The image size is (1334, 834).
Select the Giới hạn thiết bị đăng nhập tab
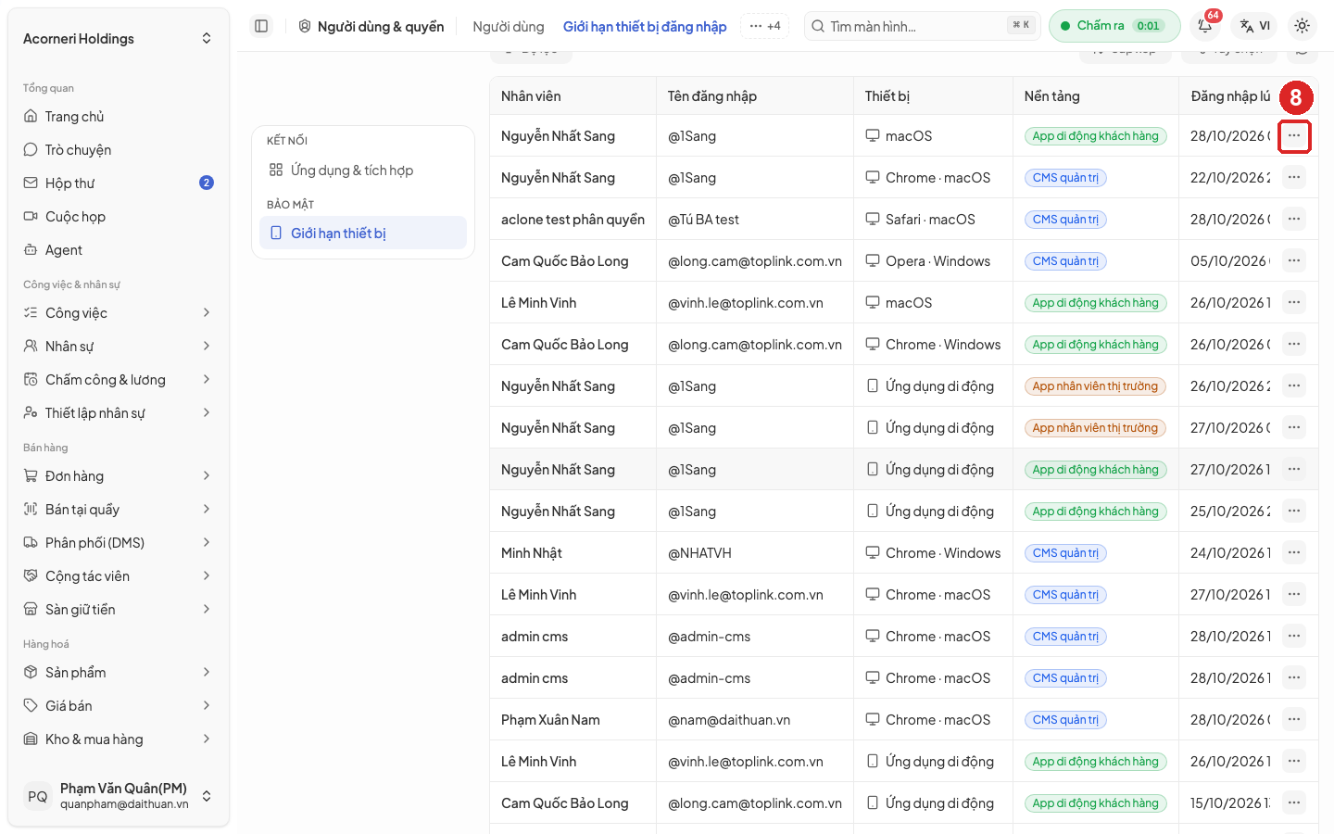click(645, 27)
